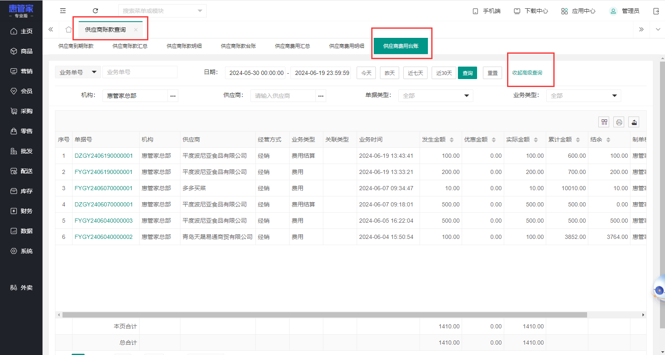The height and width of the screenshot is (355, 665).
Task: Open the 供应商 picker ellipsis button
Action: (321, 96)
